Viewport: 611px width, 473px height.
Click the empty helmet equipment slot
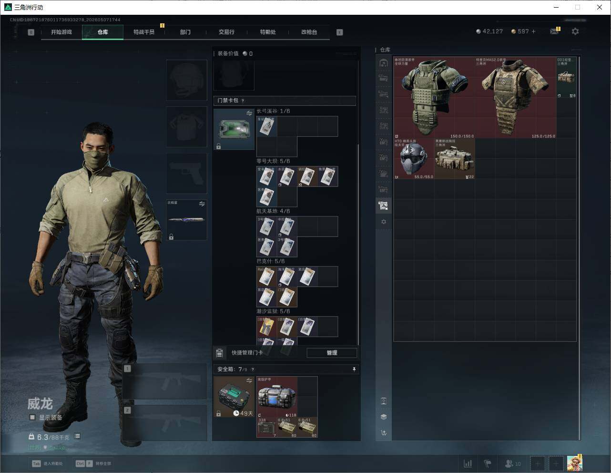[186, 80]
